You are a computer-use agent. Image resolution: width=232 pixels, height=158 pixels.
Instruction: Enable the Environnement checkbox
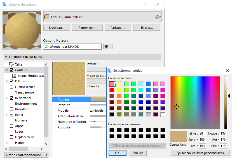click(x=11, y=104)
